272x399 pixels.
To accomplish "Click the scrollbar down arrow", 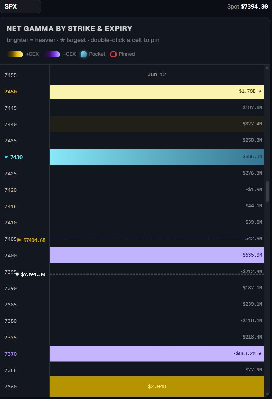I will [267, 394].
